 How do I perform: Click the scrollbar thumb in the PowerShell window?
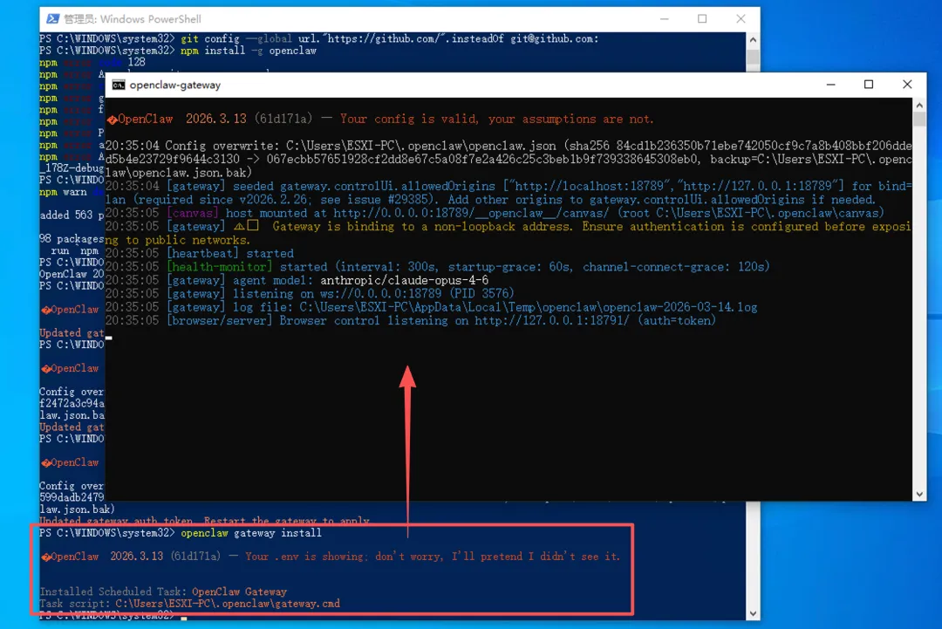click(753, 58)
